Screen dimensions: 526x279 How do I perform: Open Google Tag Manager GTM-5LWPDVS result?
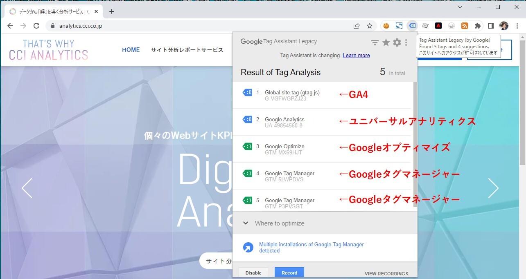click(x=322, y=176)
